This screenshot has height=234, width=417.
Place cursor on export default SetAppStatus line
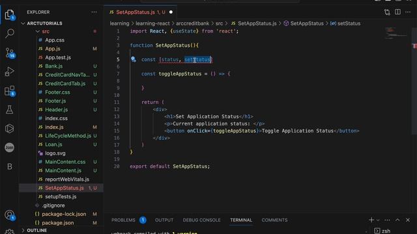point(169,166)
